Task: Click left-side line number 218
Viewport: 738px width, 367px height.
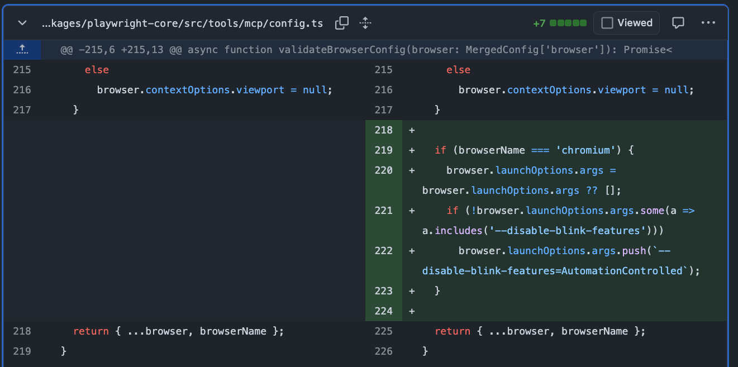Action: (x=22, y=331)
